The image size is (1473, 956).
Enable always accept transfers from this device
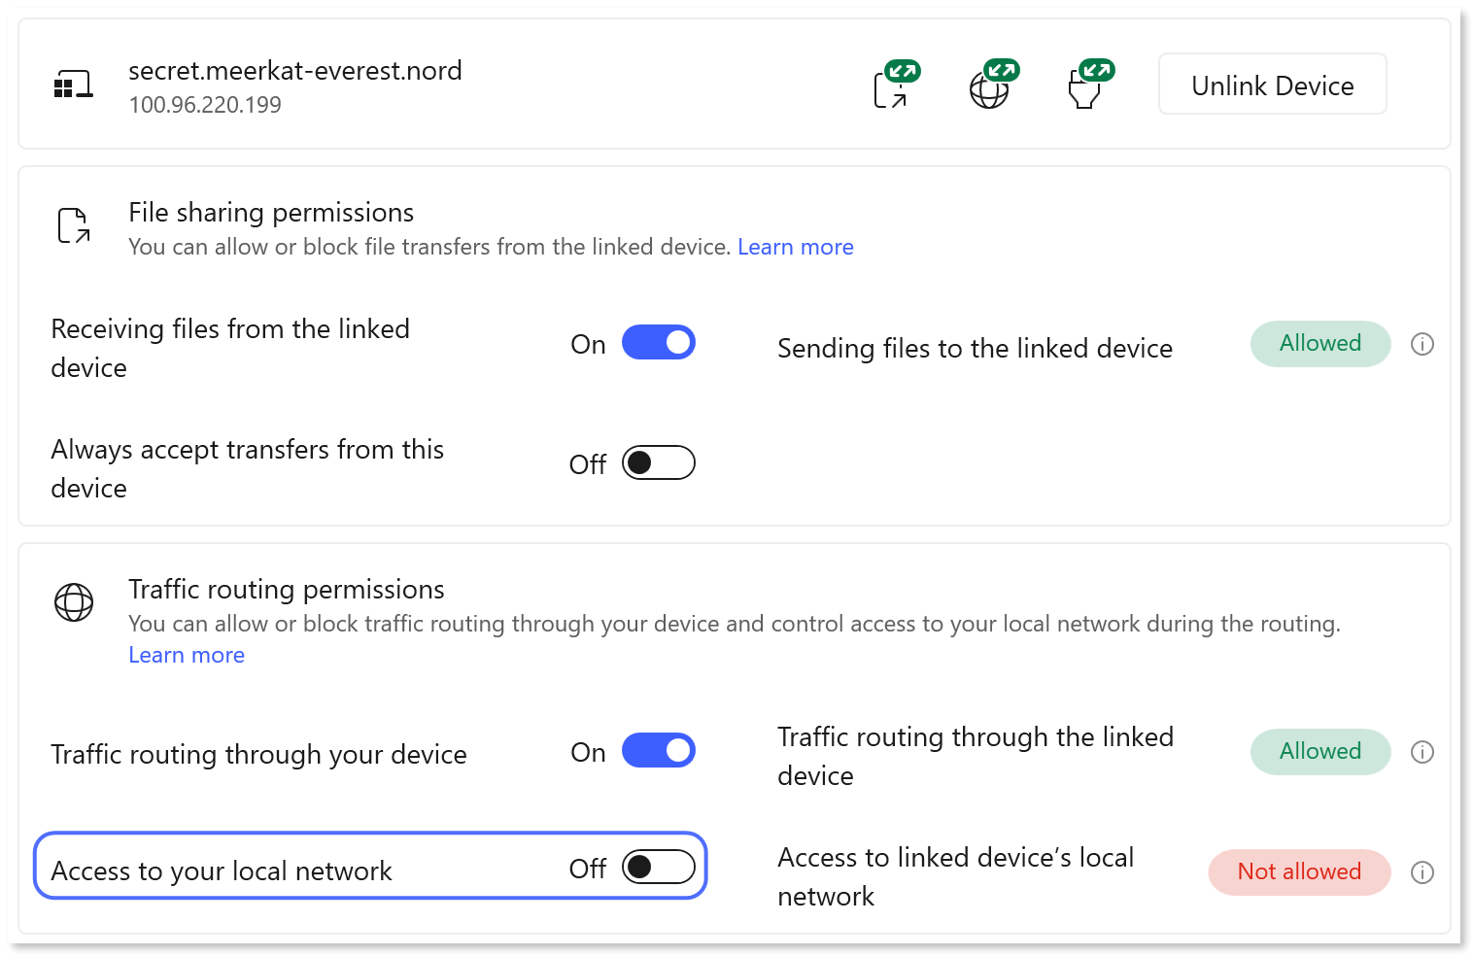[x=658, y=462]
